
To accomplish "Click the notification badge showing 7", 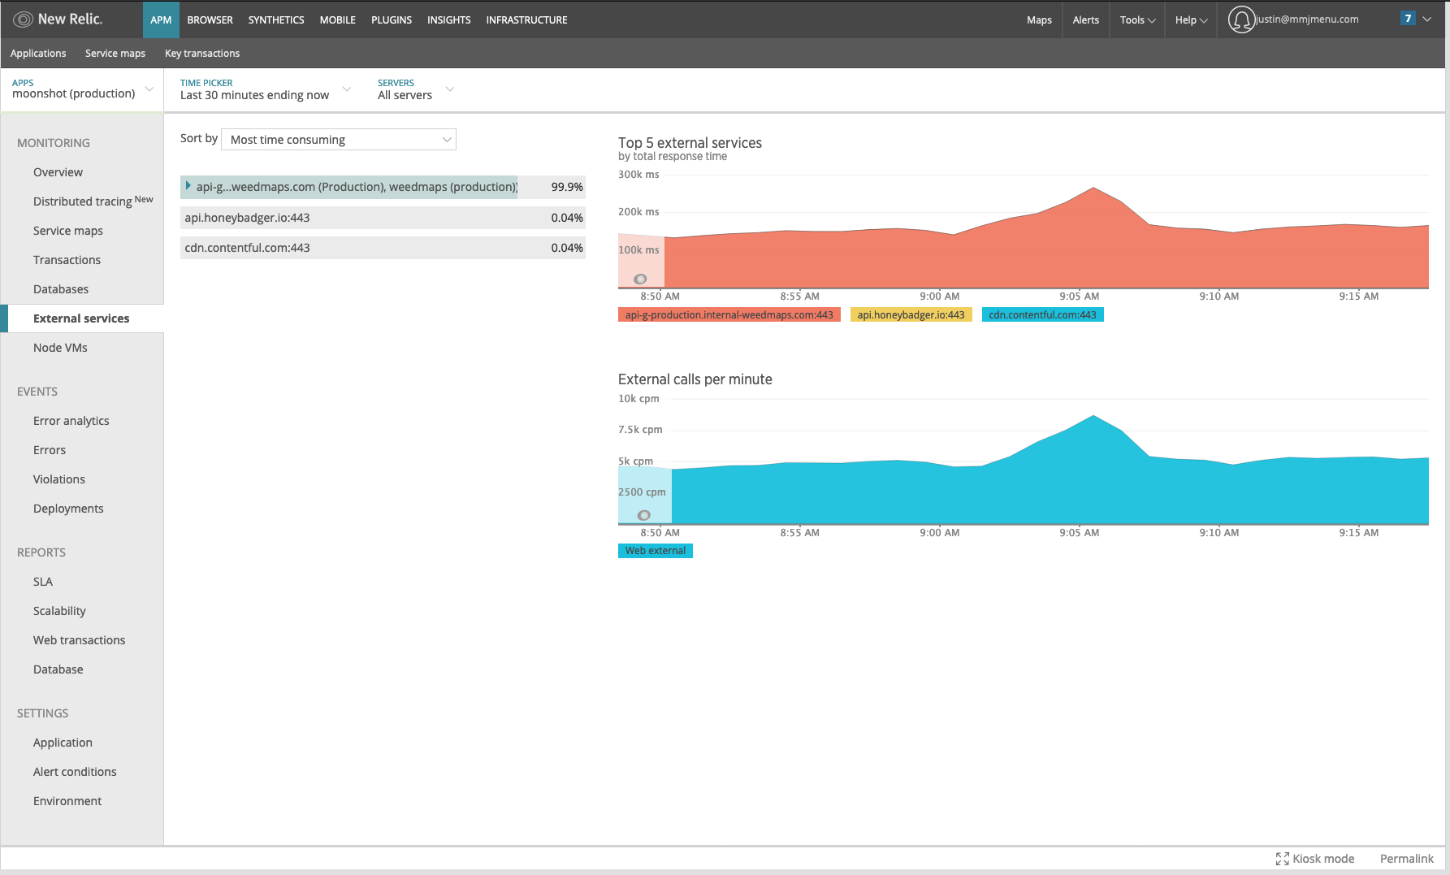I will pyautogui.click(x=1408, y=19).
